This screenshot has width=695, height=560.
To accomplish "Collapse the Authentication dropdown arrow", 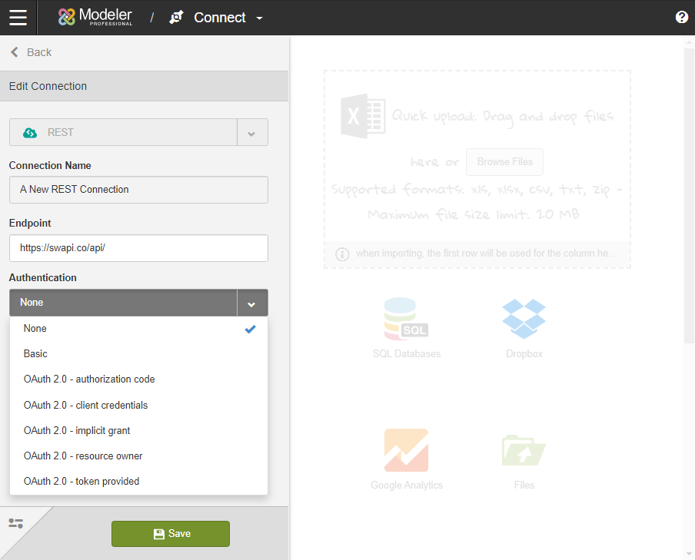I will point(251,303).
